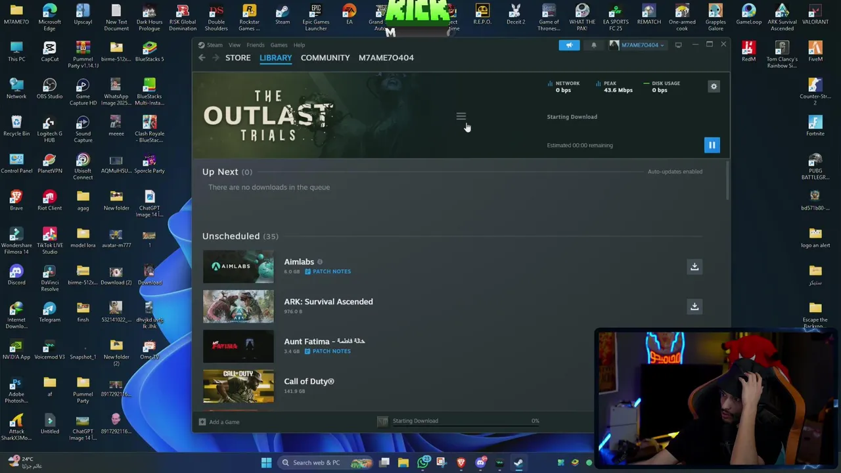Download Aimlabs with its download icon

[694, 266]
